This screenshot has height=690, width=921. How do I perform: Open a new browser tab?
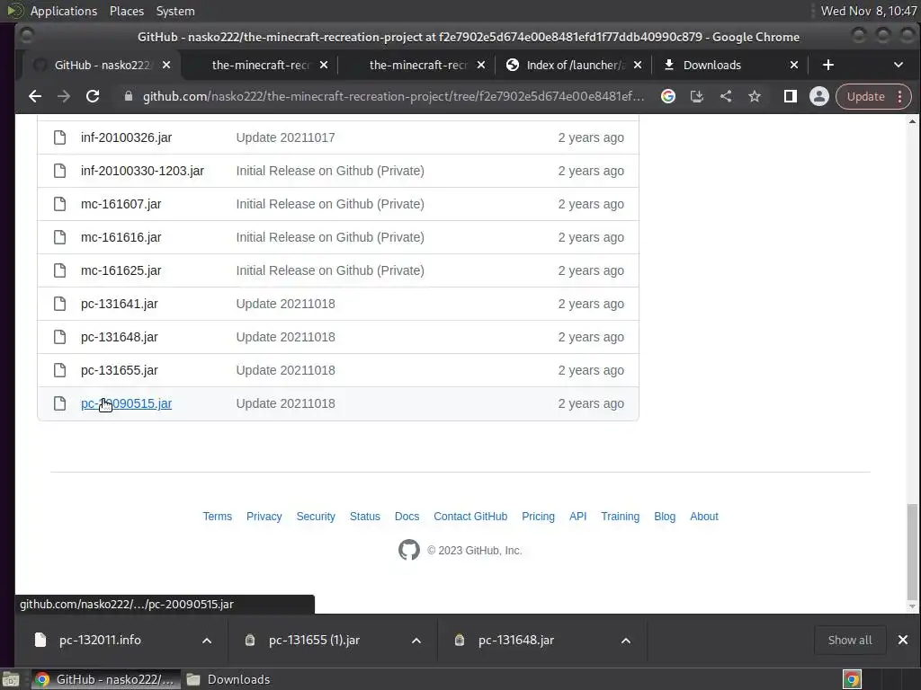click(x=828, y=65)
